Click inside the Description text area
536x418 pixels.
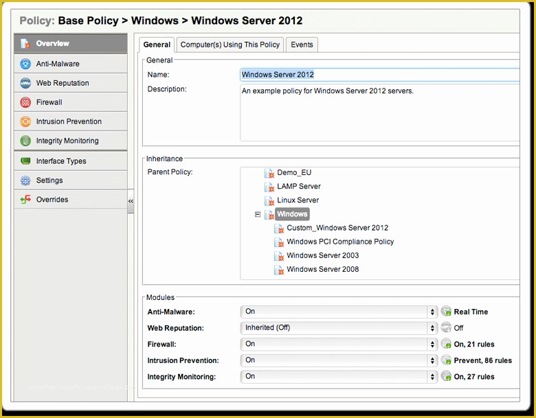click(380, 113)
